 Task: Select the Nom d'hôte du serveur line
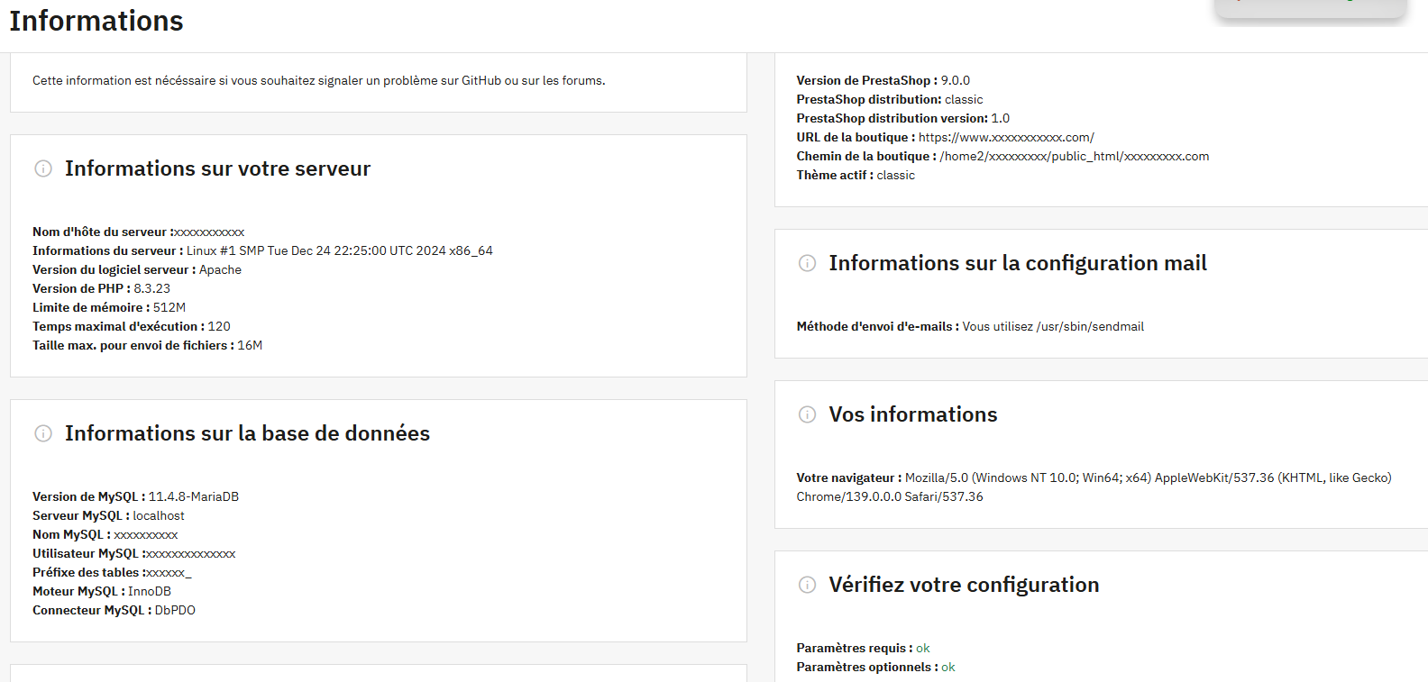(139, 232)
